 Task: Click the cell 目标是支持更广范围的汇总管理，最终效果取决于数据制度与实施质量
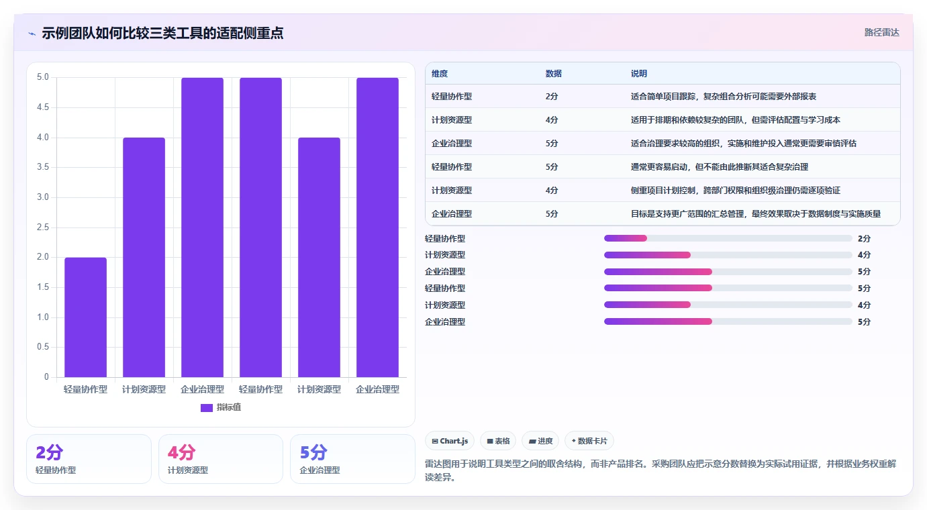click(756, 214)
